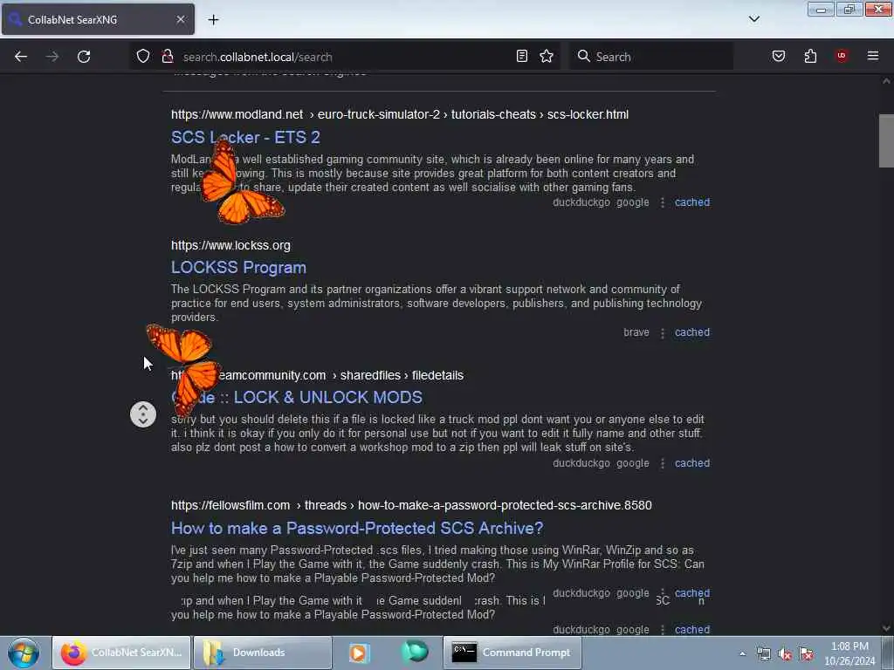This screenshot has height=670, width=894.
Task: Open a new browser tab
Action: (x=213, y=20)
